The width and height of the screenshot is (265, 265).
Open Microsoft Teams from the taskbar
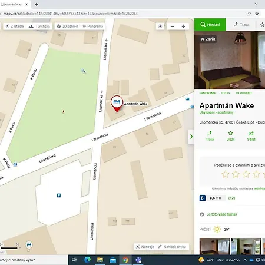click(138, 260)
